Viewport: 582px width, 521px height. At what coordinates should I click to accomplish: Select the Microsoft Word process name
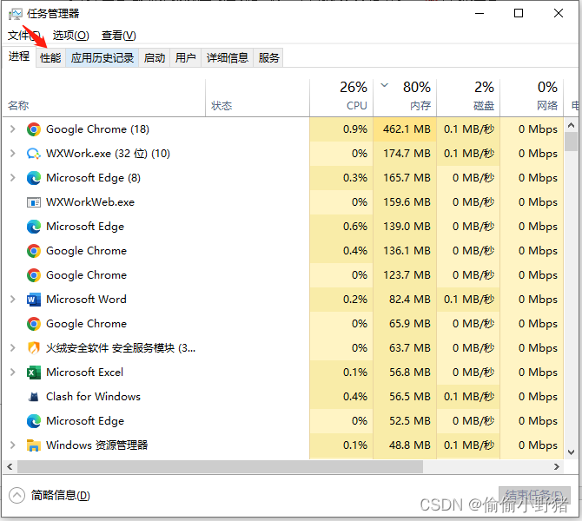coord(86,299)
